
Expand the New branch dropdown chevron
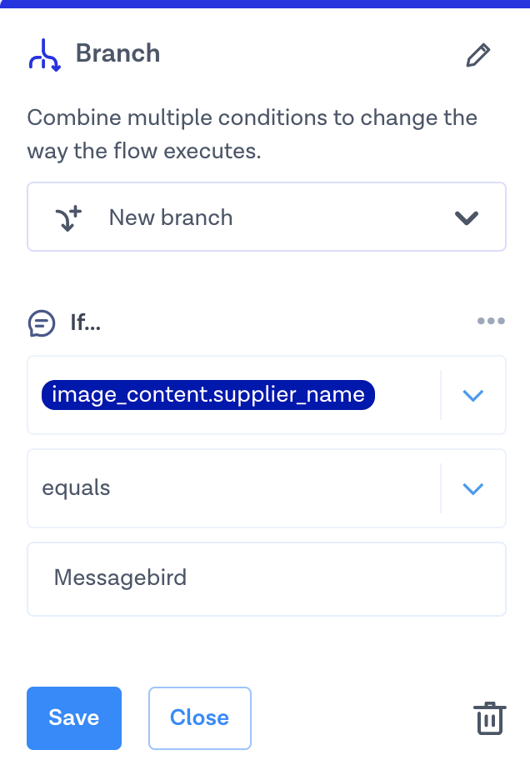click(466, 218)
